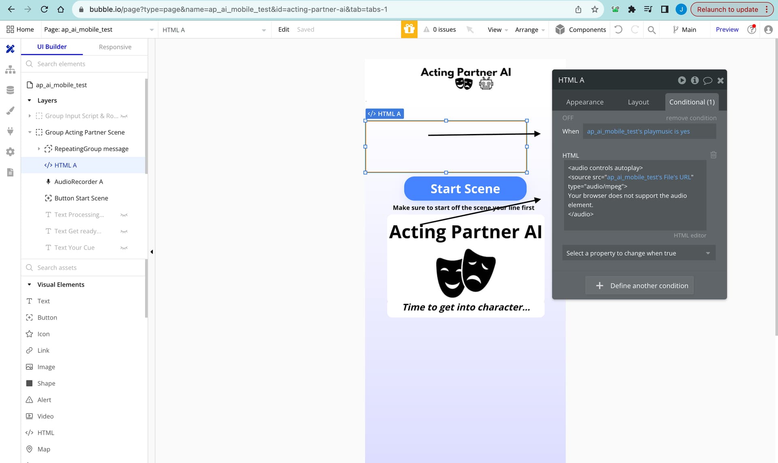Viewport: 778px width, 463px height.
Task: Open the Design tab in the left sidebar
Action: (x=10, y=49)
